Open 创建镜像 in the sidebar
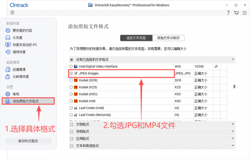The image size is (250, 159). tap(19, 69)
